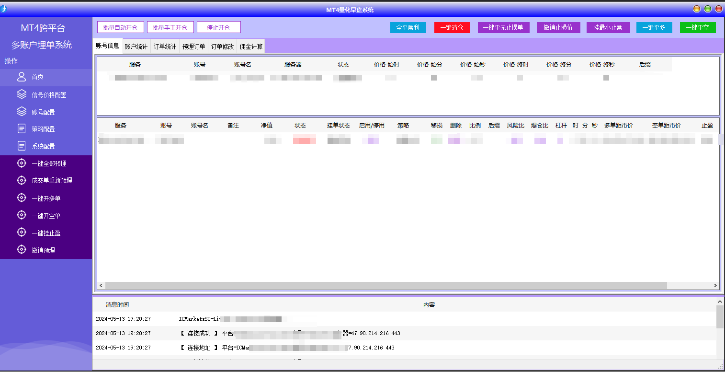
Task: Go to 账号配置 in the sidebar
Action: click(x=46, y=112)
